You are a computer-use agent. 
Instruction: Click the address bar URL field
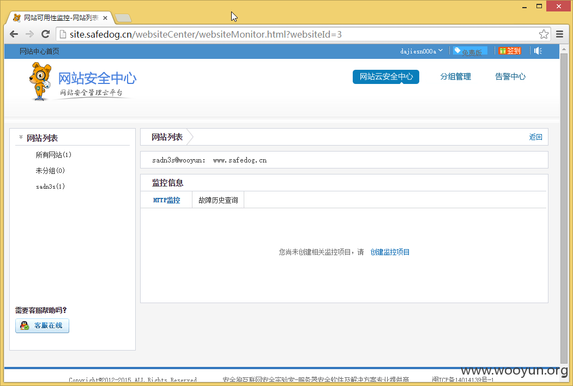point(303,34)
